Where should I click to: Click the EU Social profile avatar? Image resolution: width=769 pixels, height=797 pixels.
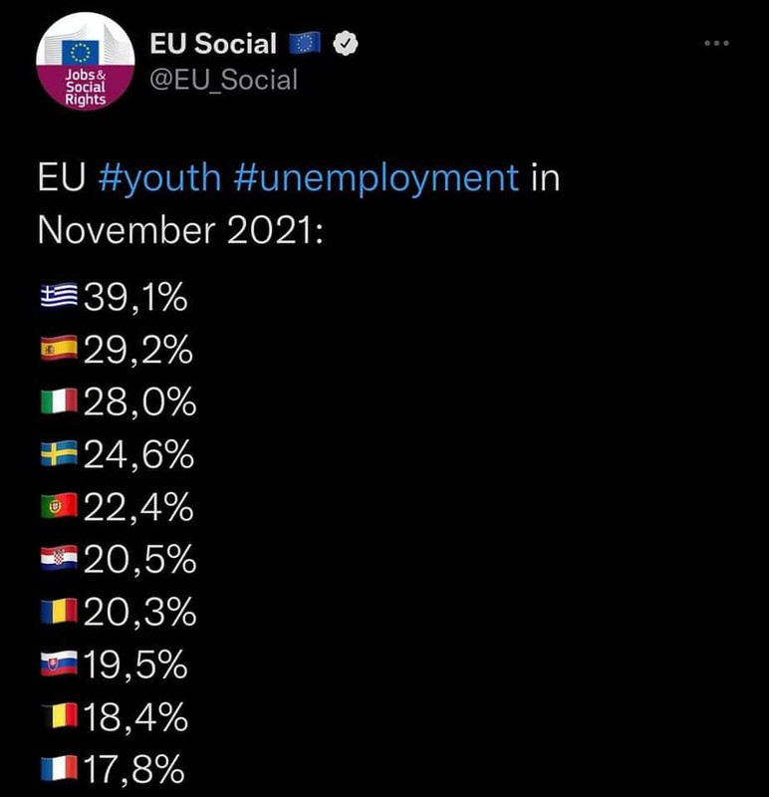pos(83,61)
